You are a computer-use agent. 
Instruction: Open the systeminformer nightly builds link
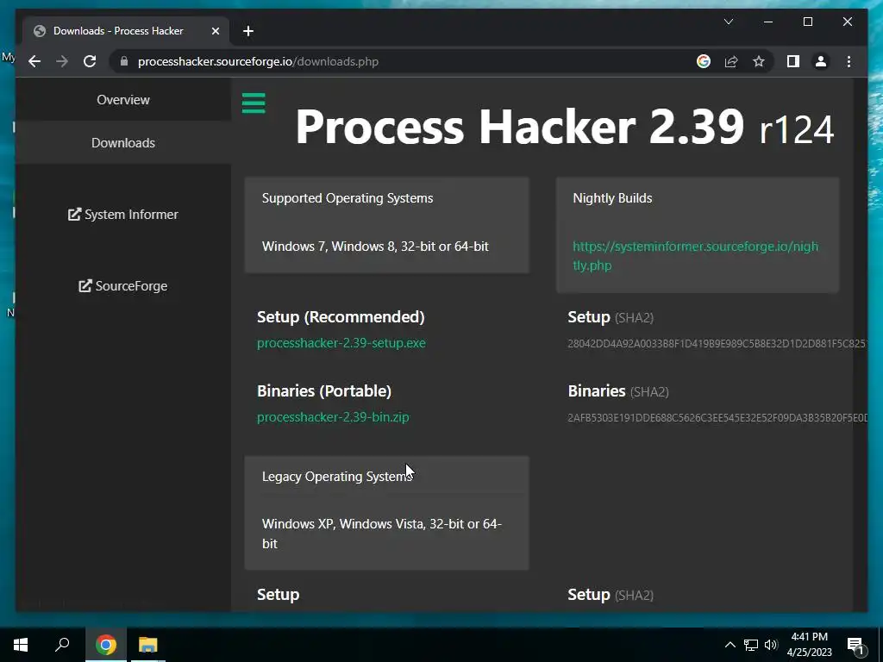point(696,255)
